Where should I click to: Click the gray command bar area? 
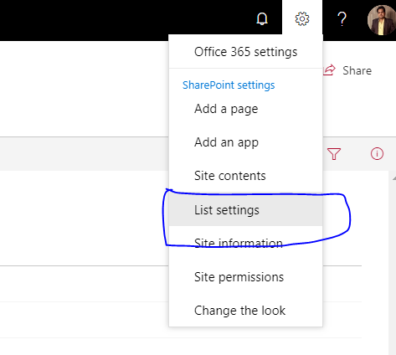(84, 154)
